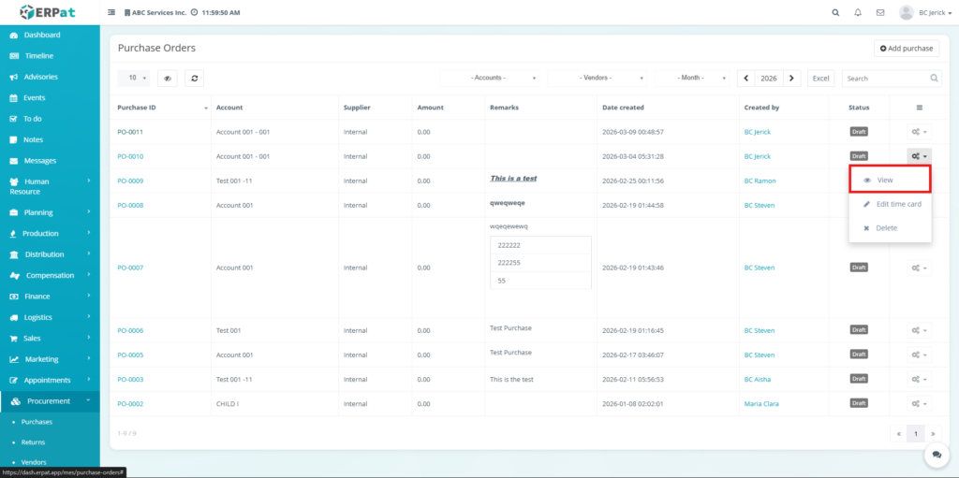The height and width of the screenshot is (478, 959).
Task: Click the search magnifier icon in top bar
Action: 835,13
